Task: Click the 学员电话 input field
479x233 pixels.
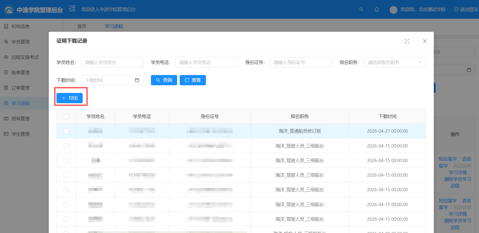Action: [206, 62]
